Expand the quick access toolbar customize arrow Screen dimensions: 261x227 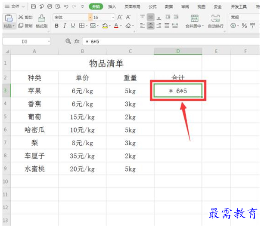pyautogui.click(x=82, y=6)
